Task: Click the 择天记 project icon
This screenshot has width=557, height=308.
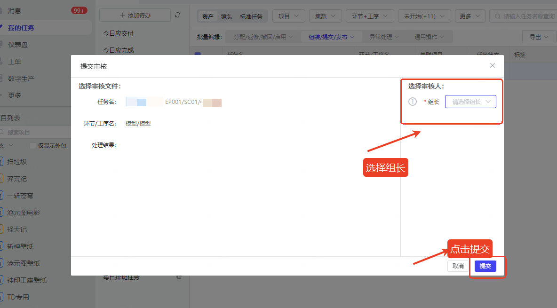Action: click(x=1, y=229)
